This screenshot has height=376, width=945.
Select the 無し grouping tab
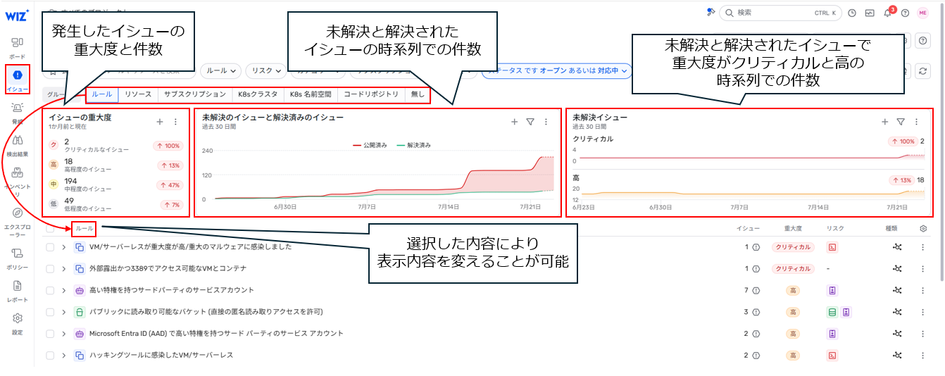click(418, 94)
